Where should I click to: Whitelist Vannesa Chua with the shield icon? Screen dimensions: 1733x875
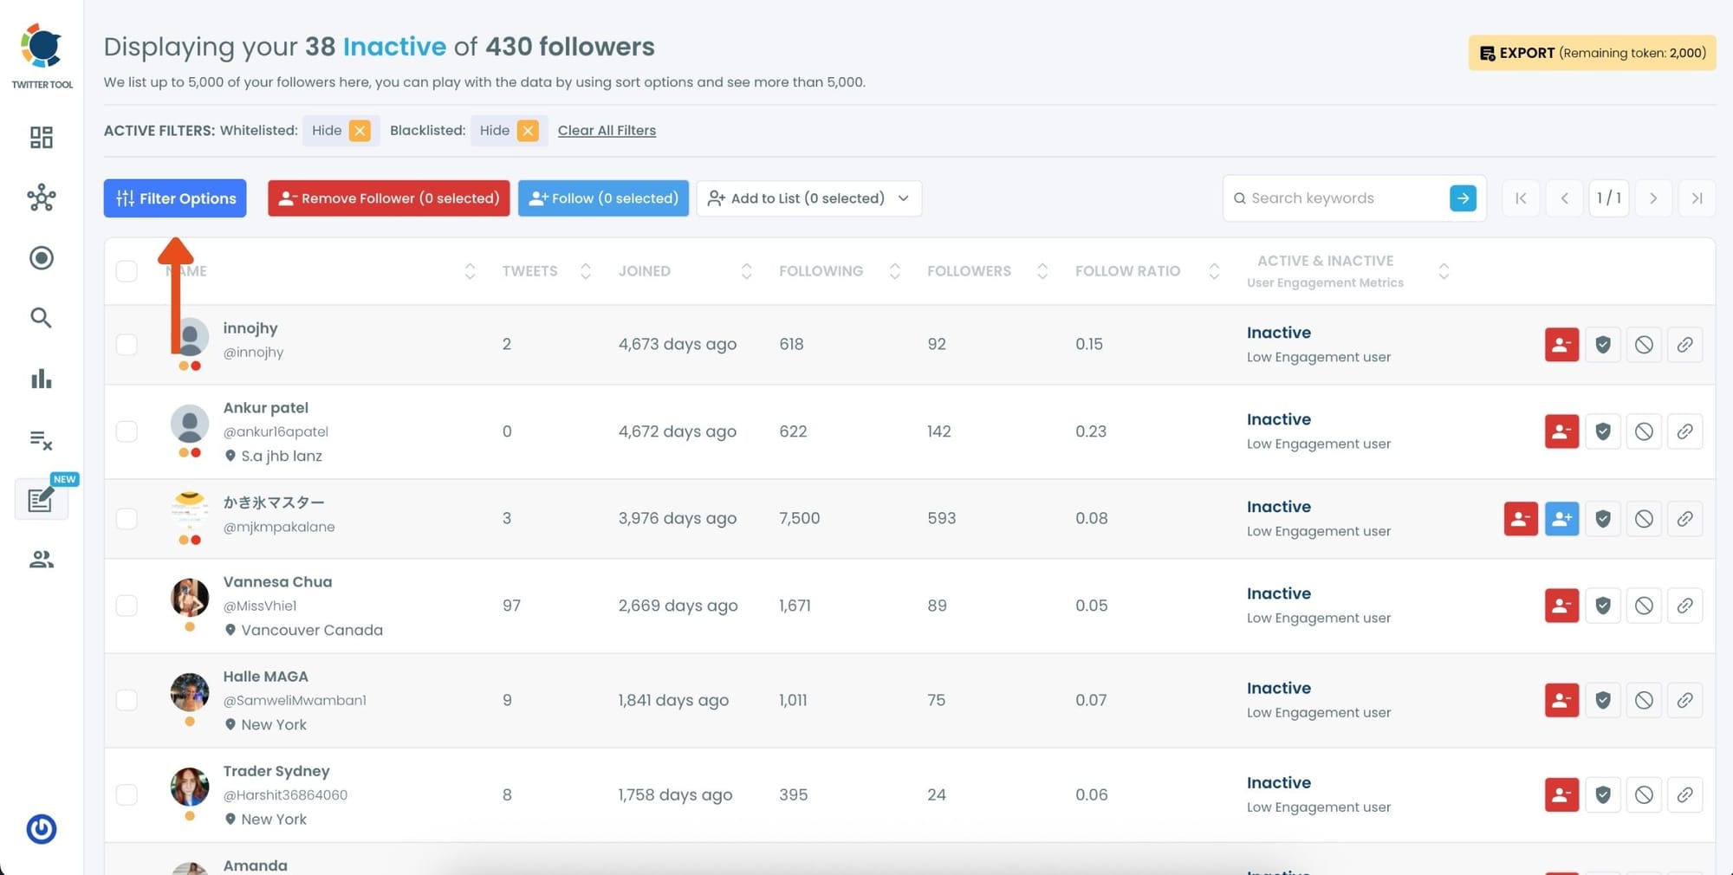[1602, 605]
